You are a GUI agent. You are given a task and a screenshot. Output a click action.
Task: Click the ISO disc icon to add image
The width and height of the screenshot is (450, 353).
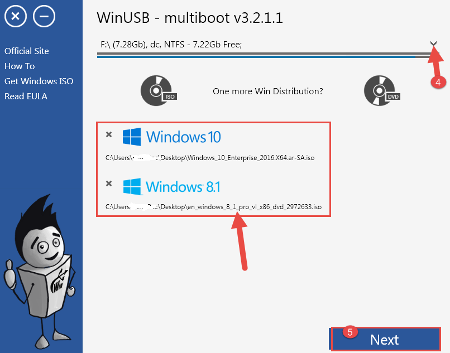(x=159, y=90)
